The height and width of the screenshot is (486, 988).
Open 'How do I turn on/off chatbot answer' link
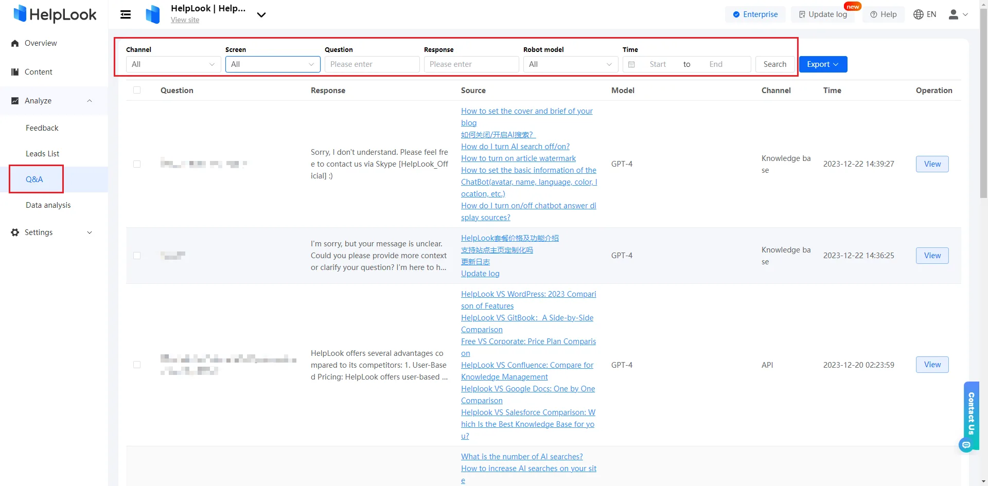tap(528, 211)
